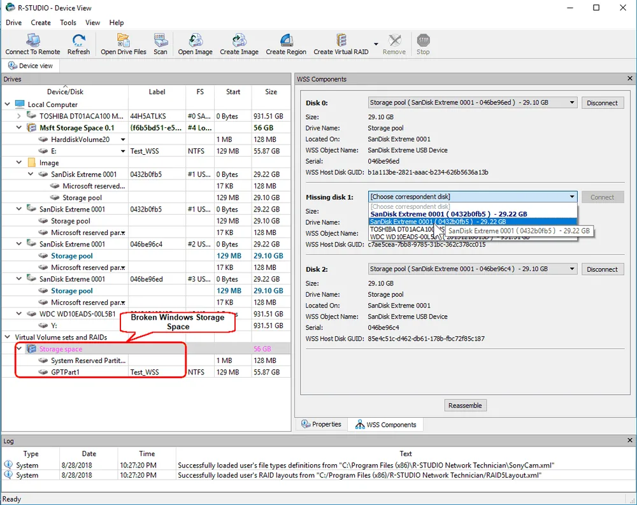Select the pink Storage space tree item
The image size is (637, 505).
tap(61, 349)
